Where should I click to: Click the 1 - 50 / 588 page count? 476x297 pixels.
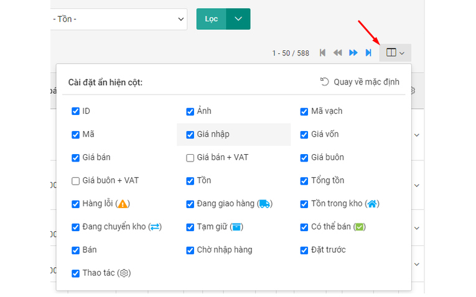click(291, 53)
